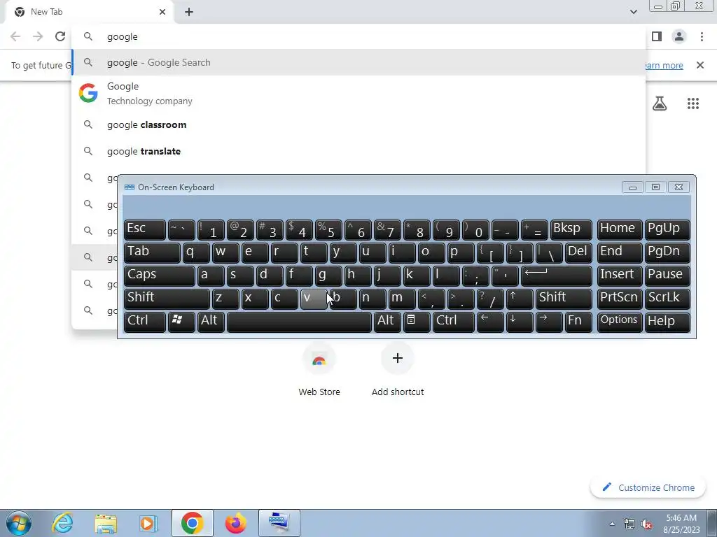Reload the page with Chrome's refresh icon
This screenshot has width=717, height=537.
pyautogui.click(x=60, y=36)
